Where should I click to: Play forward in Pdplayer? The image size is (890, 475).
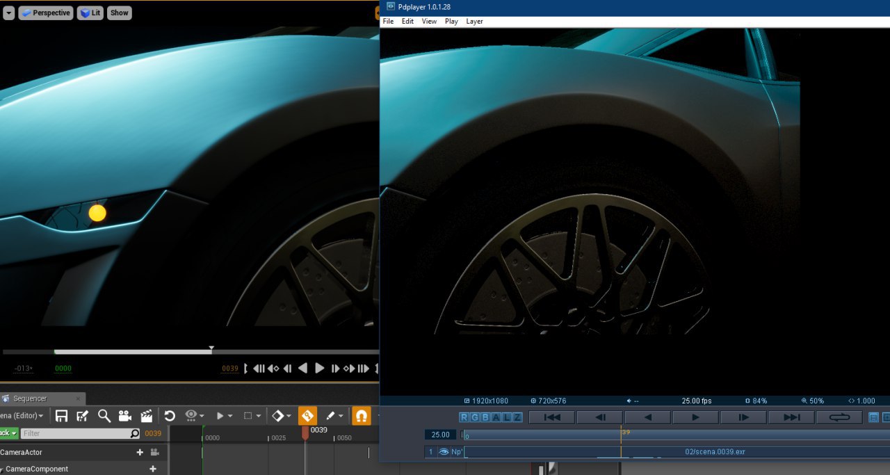695,417
